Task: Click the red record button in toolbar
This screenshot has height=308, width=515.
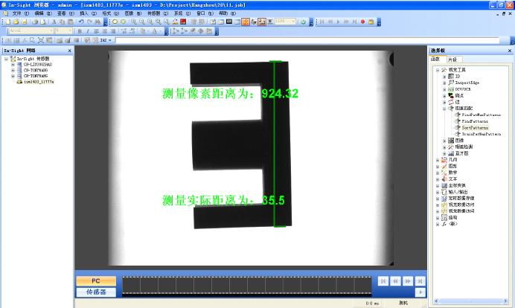Action: 363,22
